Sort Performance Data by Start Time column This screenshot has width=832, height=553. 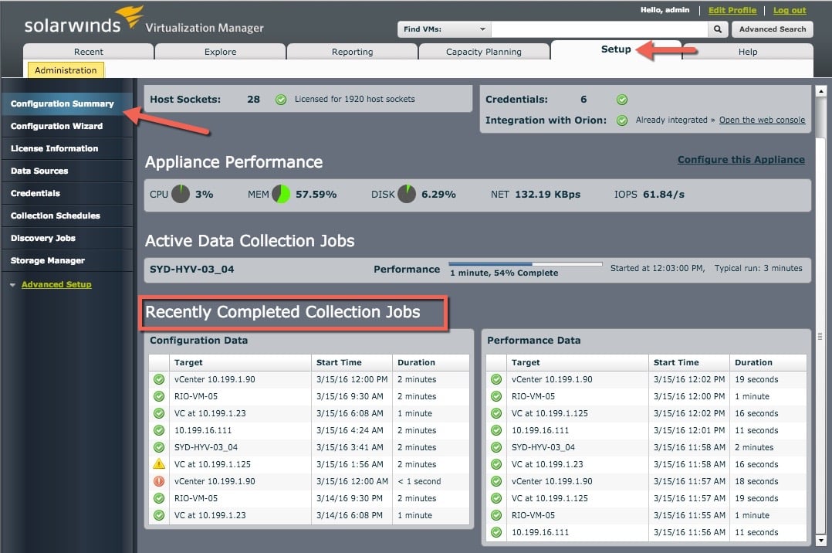pyautogui.click(x=688, y=362)
